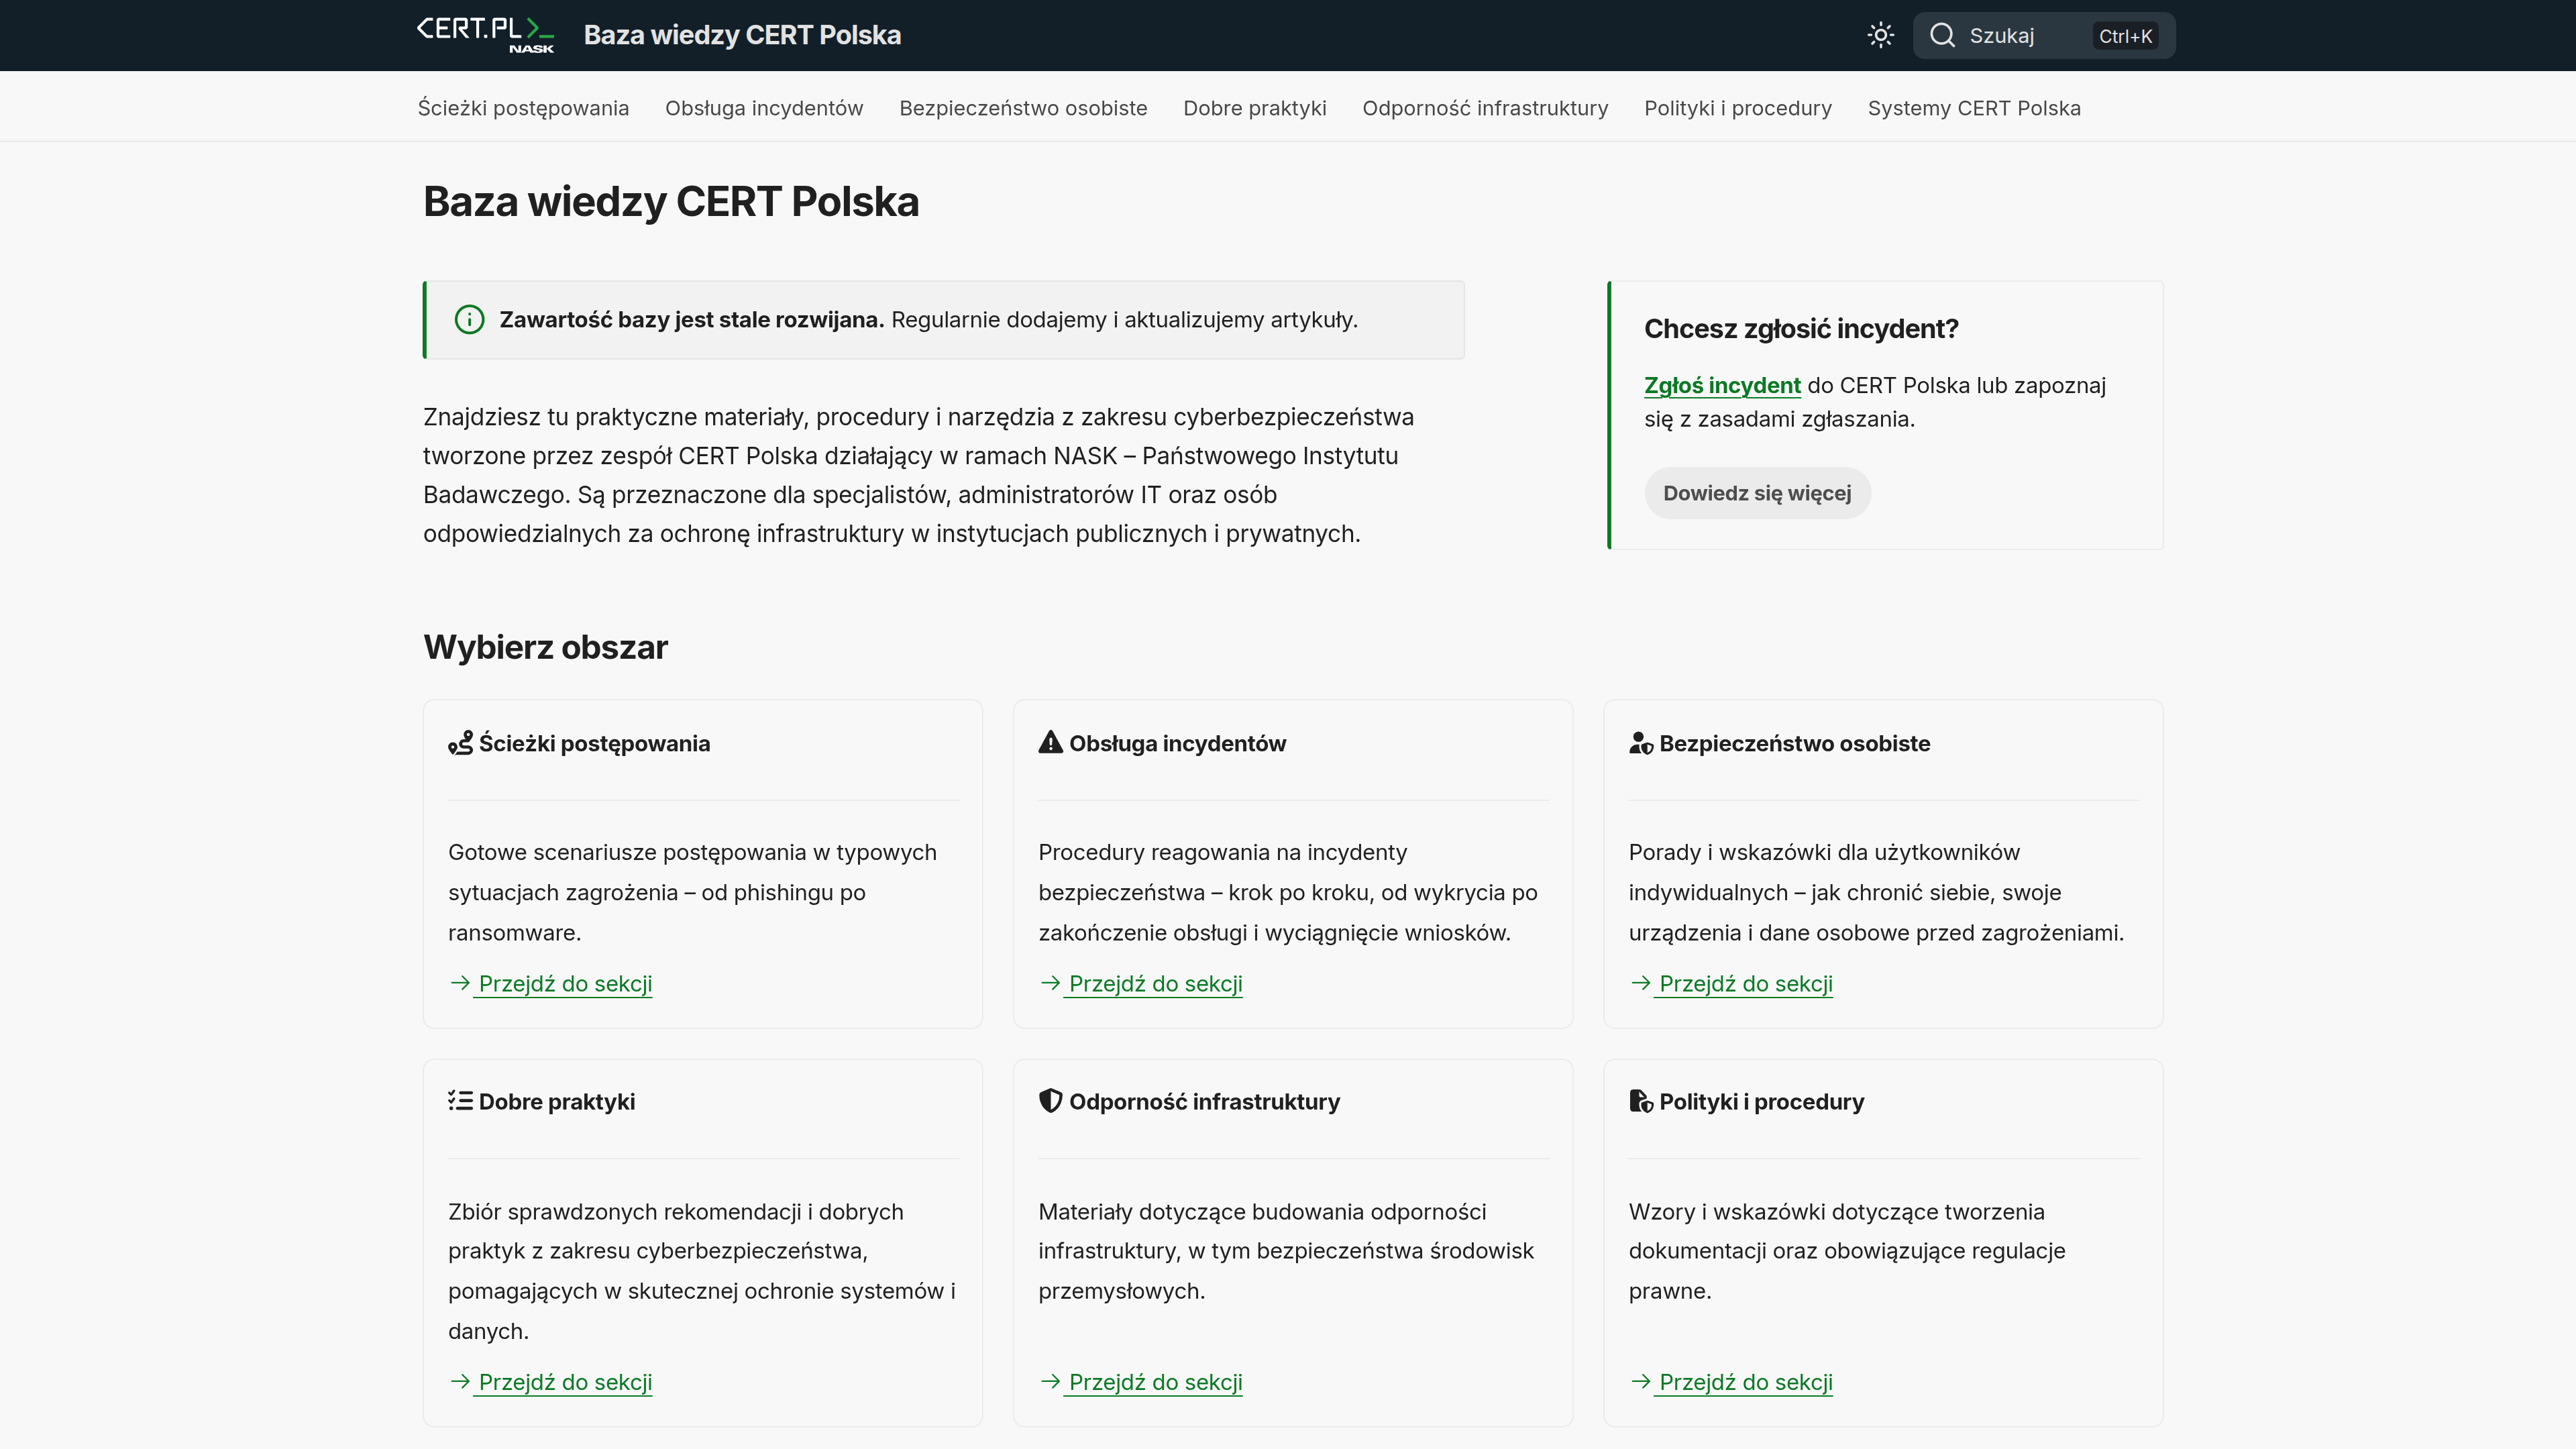
Task: Open the Bezpieczeństwo osobiste navigation item
Action: (x=1023, y=108)
